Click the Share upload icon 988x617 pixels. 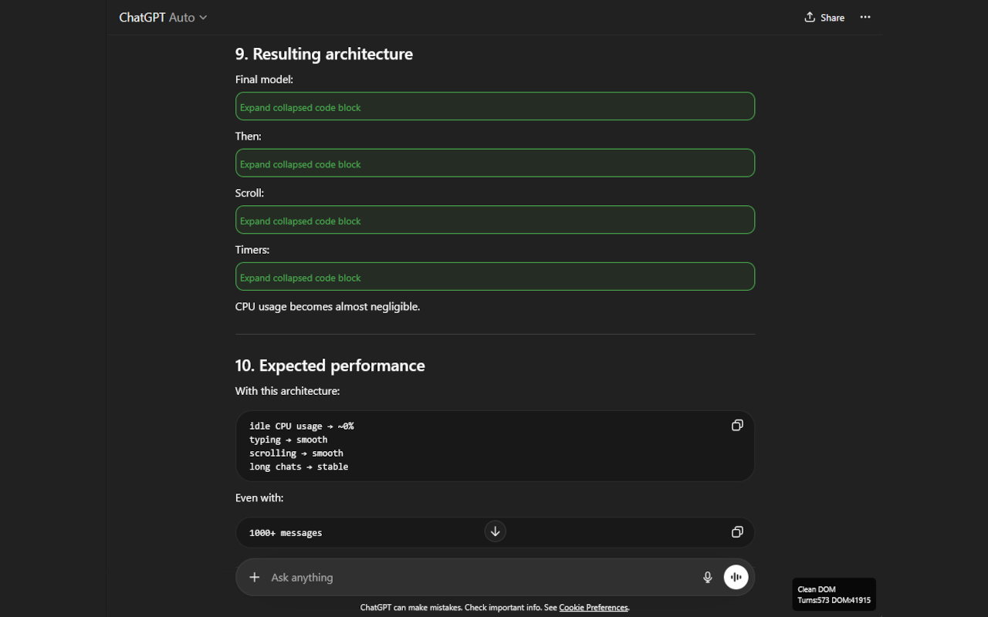[810, 17]
